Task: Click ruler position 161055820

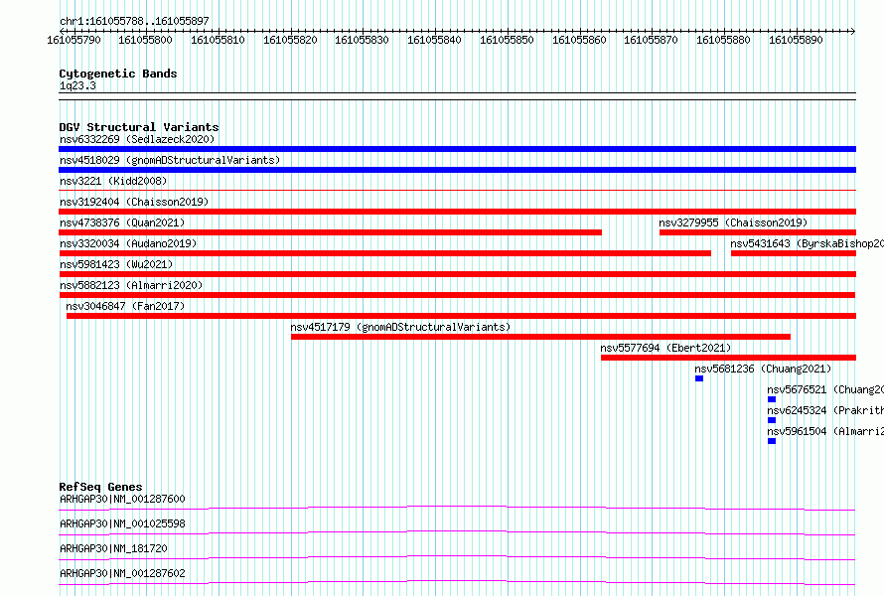Action: pyautogui.click(x=290, y=40)
